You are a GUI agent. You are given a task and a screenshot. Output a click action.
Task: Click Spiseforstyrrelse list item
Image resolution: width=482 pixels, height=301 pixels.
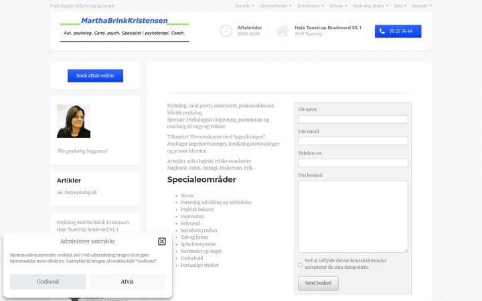[198, 244]
